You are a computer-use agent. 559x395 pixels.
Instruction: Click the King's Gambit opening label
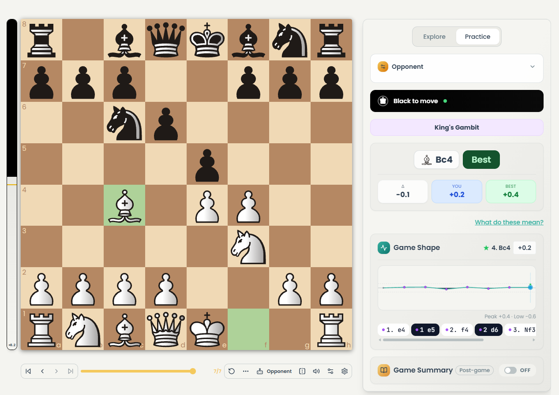(x=457, y=127)
